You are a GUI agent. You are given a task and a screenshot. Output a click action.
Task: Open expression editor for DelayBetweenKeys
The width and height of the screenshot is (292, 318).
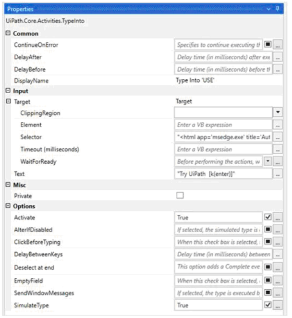[x=278, y=254]
